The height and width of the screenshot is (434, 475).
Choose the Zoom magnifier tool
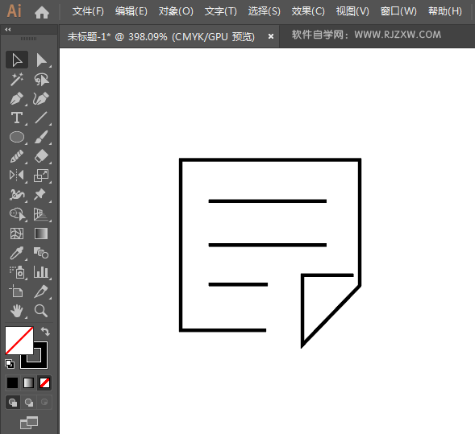click(x=41, y=311)
